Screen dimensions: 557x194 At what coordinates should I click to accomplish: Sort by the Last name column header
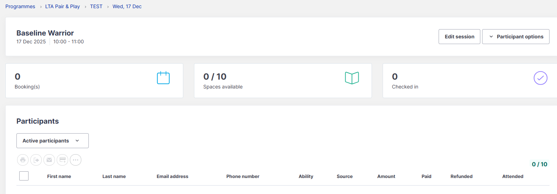(x=114, y=176)
